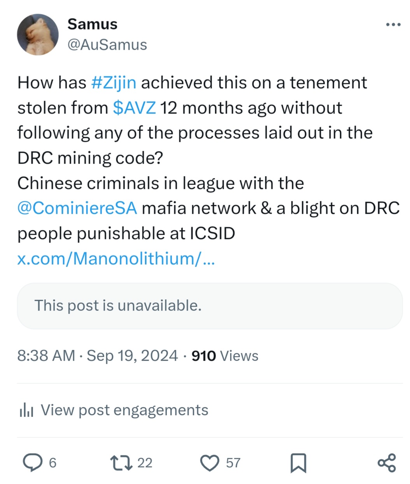Click the 8:38 AM Sep 19, 2024 timestamp
The height and width of the screenshot is (484, 410).
pos(97,356)
